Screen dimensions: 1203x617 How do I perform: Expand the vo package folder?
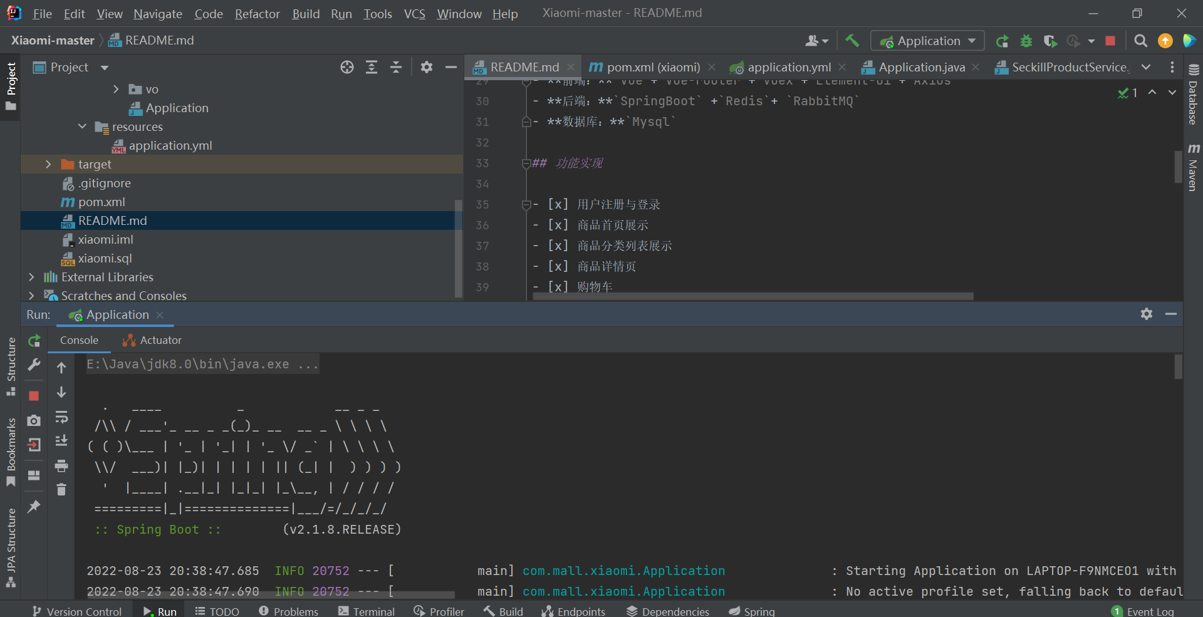116,89
